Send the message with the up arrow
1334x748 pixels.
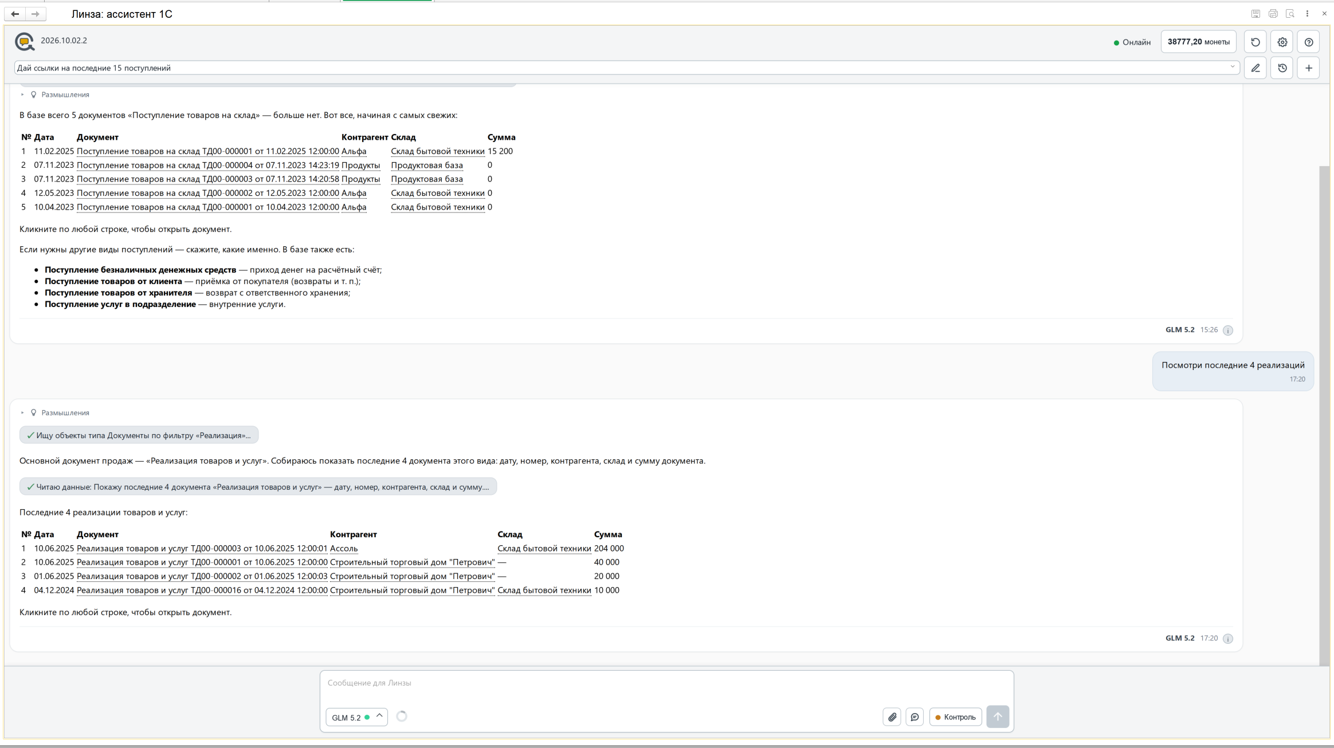998,716
